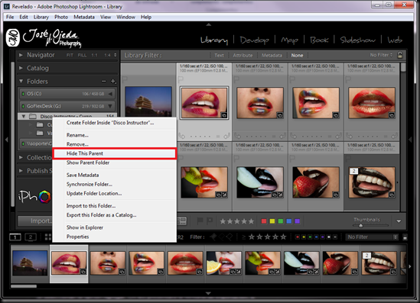Click the Set as Rejected flag toolbar icon
The width and height of the screenshot is (420, 303).
(x=210, y=221)
